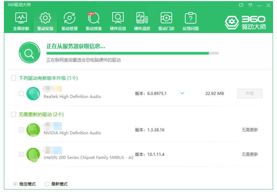The height and width of the screenshot is (194, 277).
Task: Click the scanning magnifier status icon
Action: pyautogui.click(x=29, y=53)
